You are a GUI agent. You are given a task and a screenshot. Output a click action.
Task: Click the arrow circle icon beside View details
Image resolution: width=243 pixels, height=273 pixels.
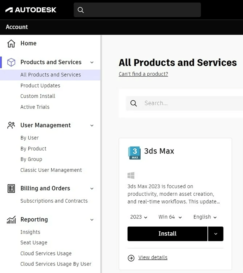[131, 258]
